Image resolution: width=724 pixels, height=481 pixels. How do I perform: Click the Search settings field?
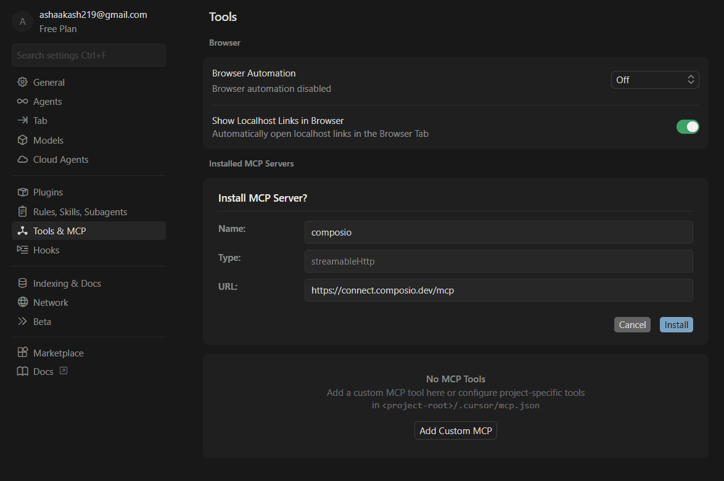click(89, 55)
